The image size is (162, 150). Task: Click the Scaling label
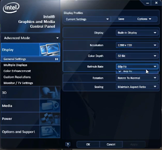coord(99,87)
